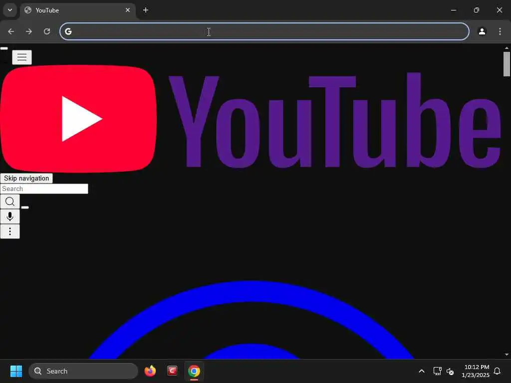
Task: Click the Skip navigation button
Action: coord(26,178)
